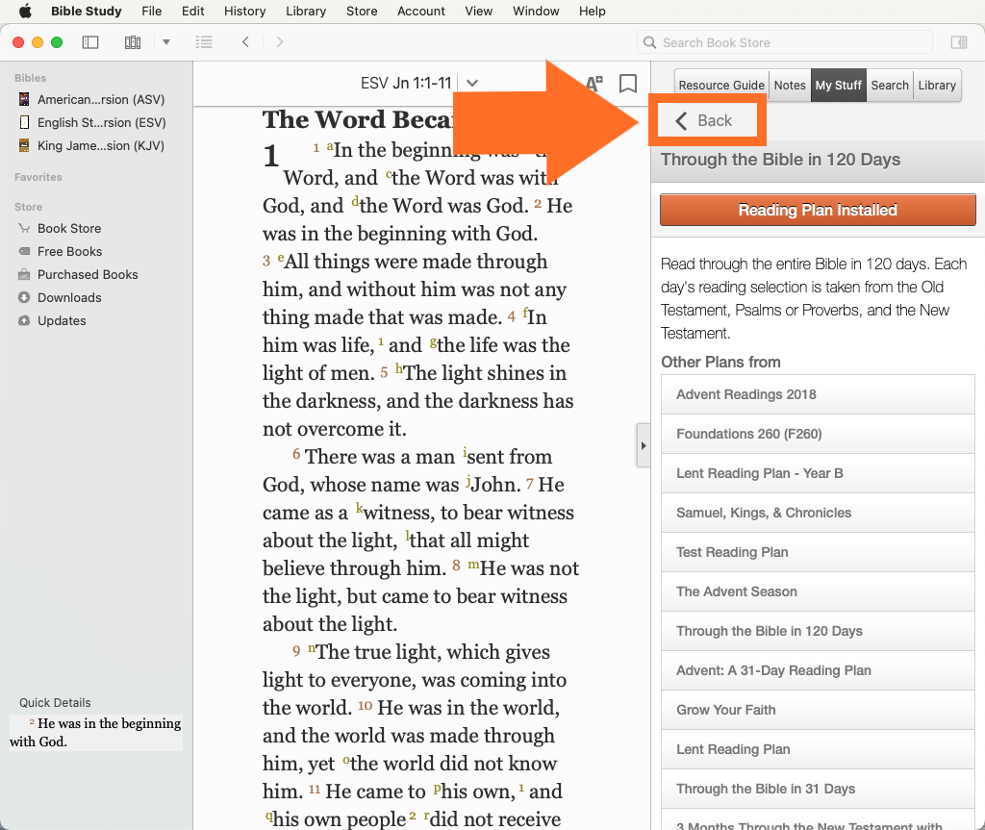Screen dimensions: 985x830
Task: Open Samuel, Kings, & Chronicles plan
Action: coord(818,513)
